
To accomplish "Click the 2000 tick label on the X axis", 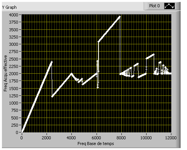I will click(47, 138).
